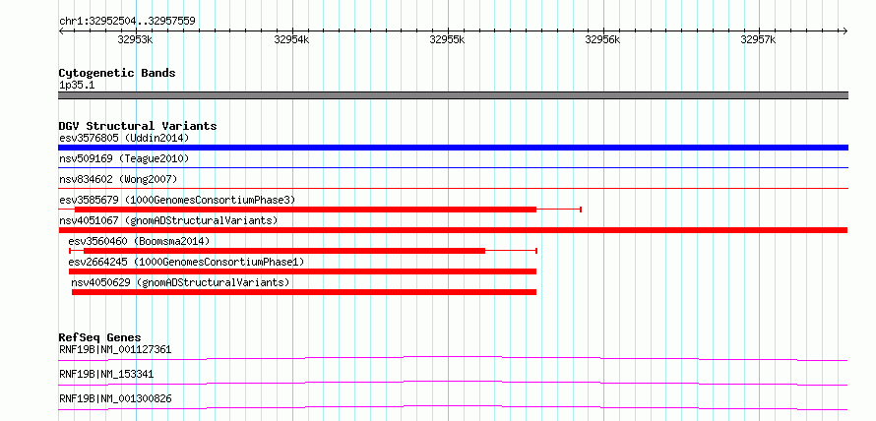Image resolution: width=876 pixels, height=421 pixels.
Task: Click the Cytogenetic Bands track title
Action: 117,73
